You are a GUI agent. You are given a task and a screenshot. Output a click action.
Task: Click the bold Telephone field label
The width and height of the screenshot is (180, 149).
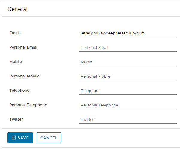click(x=19, y=91)
